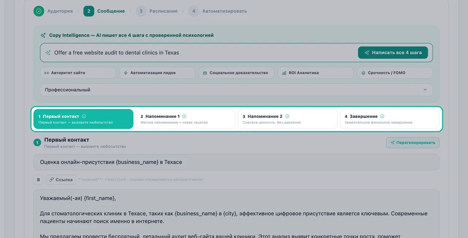Click the formatting hint text **жирный**
468x238 pixels.
[90, 180]
